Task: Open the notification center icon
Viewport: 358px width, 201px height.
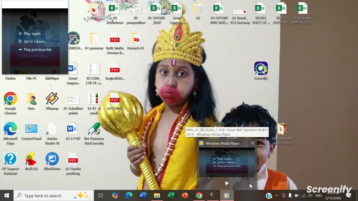Action: point(348,195)
